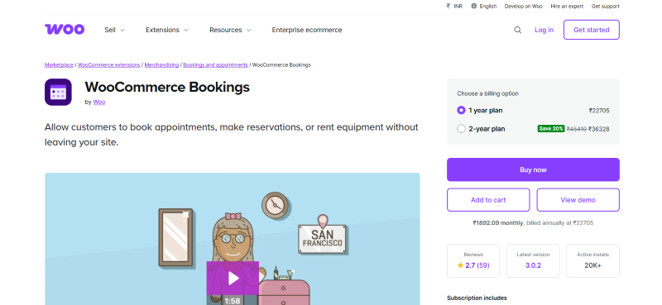Click the Choose a billing option label

click(487, 93)
